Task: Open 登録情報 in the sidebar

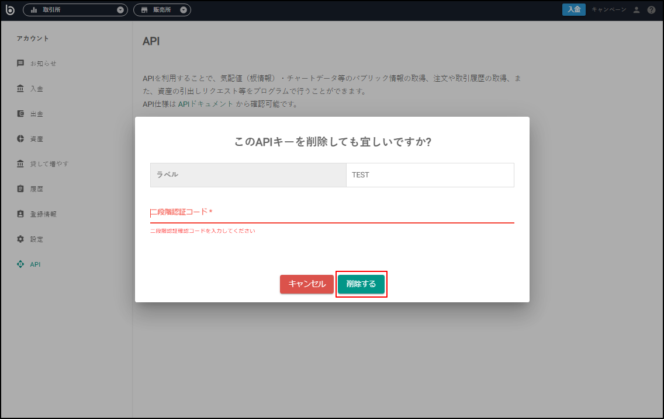Action: click(x=43, y=214)
